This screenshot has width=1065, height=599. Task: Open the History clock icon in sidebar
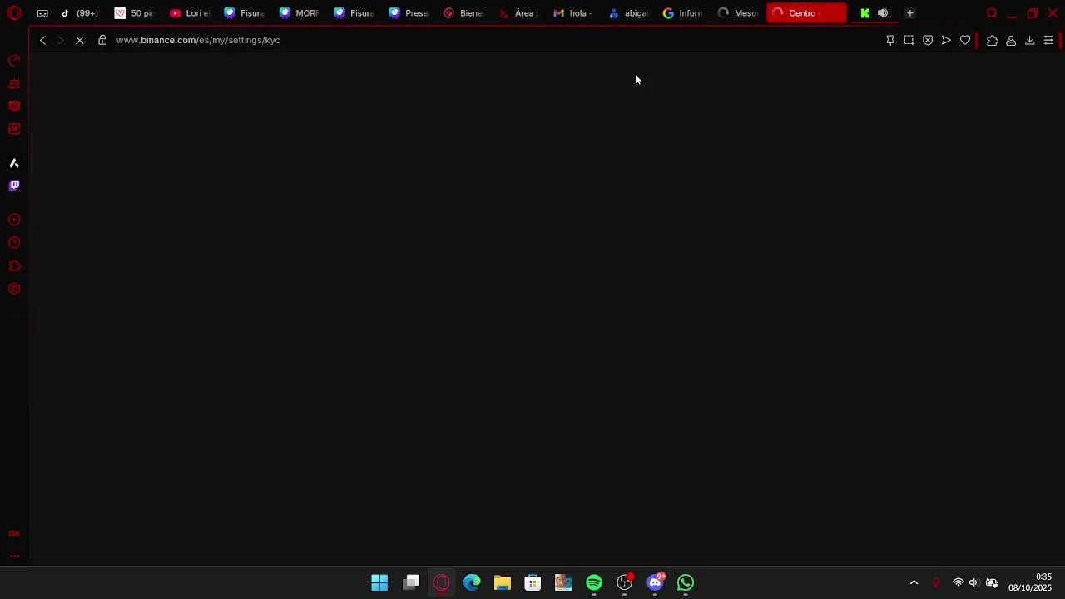[x=14, y=243]
